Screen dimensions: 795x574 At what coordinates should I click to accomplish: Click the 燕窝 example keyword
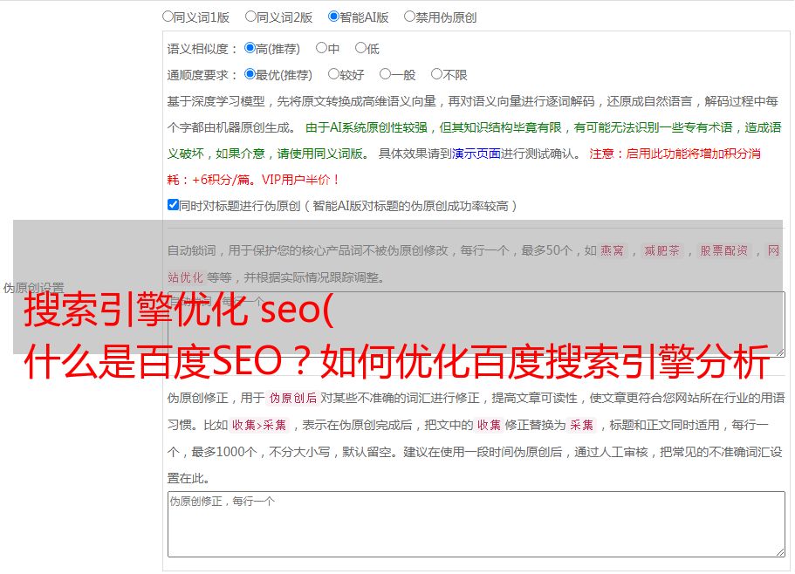(613, 250)
